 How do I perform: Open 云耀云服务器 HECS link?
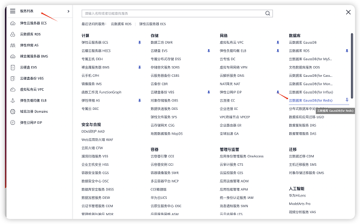coord(96,51)
